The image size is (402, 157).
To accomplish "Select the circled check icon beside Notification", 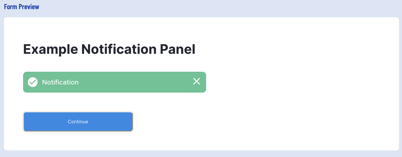I will (x=33, y=82).
